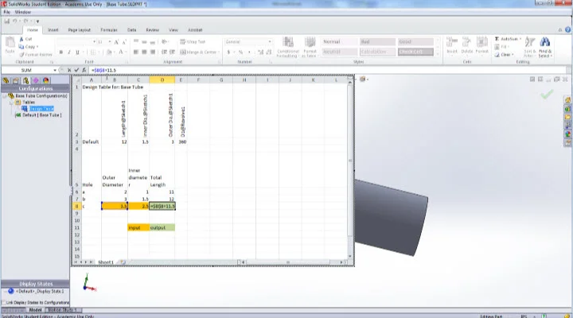Click the Sort & Filter icon
The height and width of the screenshot is (318, 573).
click(x=528, y=46)
